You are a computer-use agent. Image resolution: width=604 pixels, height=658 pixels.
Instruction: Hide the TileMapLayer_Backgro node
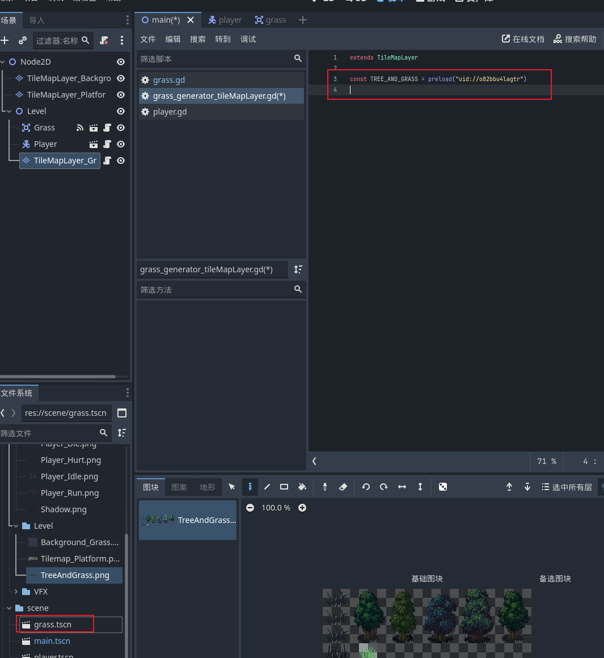point(121,78)
